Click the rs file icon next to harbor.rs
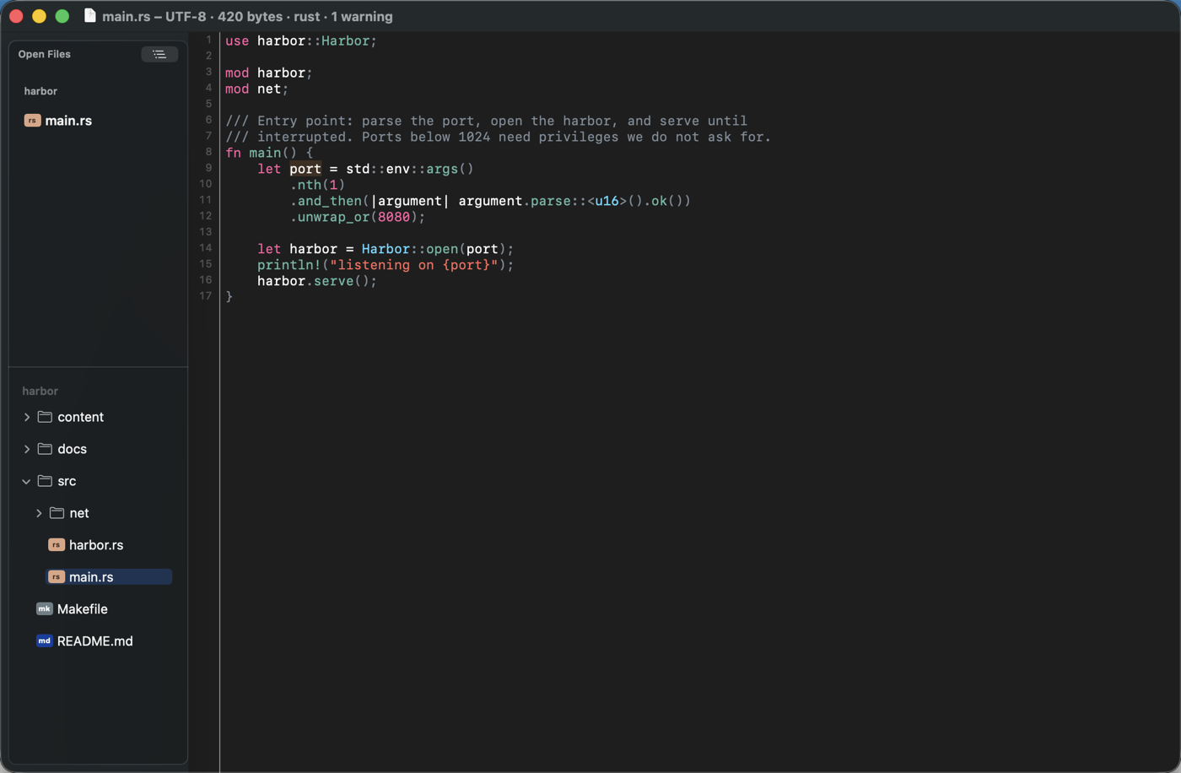This screenshot has width=1181, height=773. [57, 545]
